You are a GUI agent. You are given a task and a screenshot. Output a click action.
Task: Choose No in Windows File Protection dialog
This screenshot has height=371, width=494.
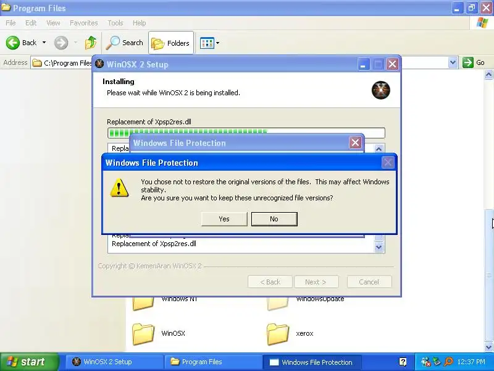point(274,219)
